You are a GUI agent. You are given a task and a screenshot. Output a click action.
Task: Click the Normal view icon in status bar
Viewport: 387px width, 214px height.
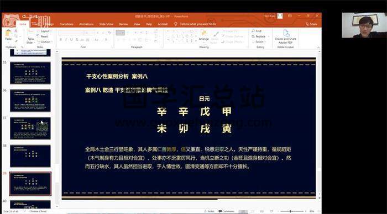243,211
